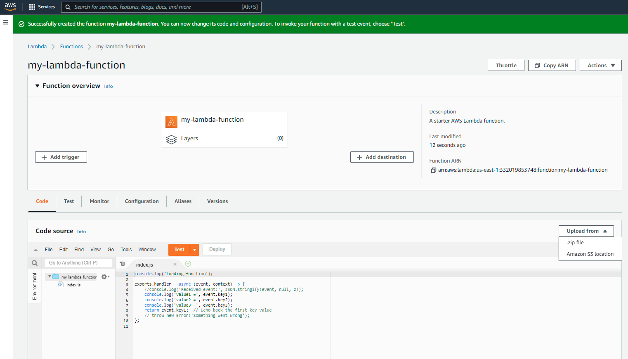
Task: Open the hamburger side navigation menu
Action: tap(5, 22)
